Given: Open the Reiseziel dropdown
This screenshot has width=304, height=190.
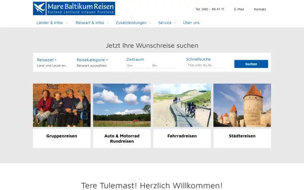Looking at the screenshot, I should click(x=47, y=60).
